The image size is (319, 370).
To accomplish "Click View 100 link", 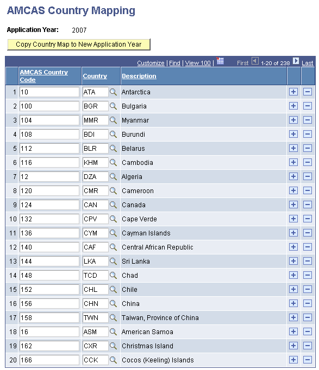I will point(198,63).
